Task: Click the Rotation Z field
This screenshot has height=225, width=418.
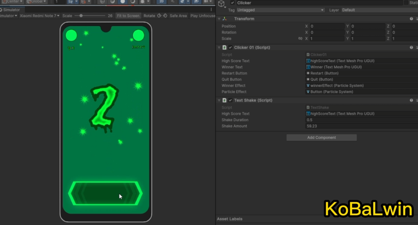Action: 405,32
